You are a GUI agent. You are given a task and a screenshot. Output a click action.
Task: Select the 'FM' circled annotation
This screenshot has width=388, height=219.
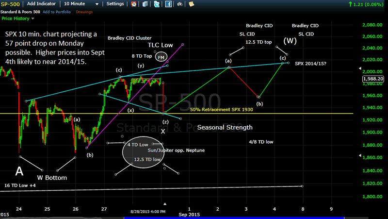click(x=161, y=57)
